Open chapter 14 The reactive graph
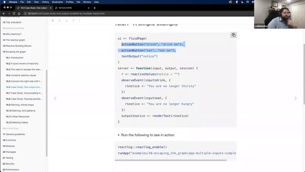Image resolution: width=305 pixels, height=172 pixels. click(14, 40)
